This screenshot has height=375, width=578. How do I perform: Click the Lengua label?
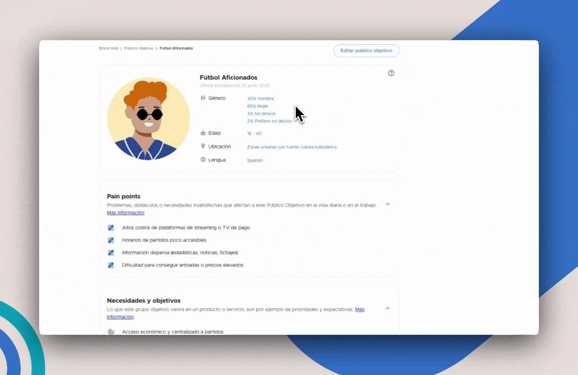coord(217,160)
